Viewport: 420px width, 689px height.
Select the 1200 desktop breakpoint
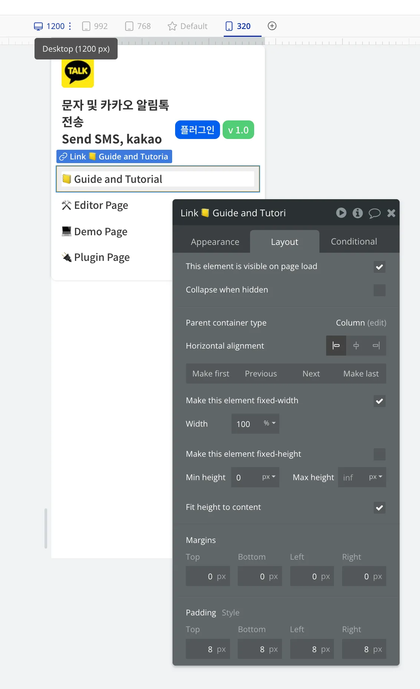[x=49, y=26]
